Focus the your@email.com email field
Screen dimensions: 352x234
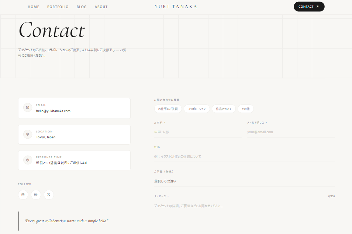[291, 132]
